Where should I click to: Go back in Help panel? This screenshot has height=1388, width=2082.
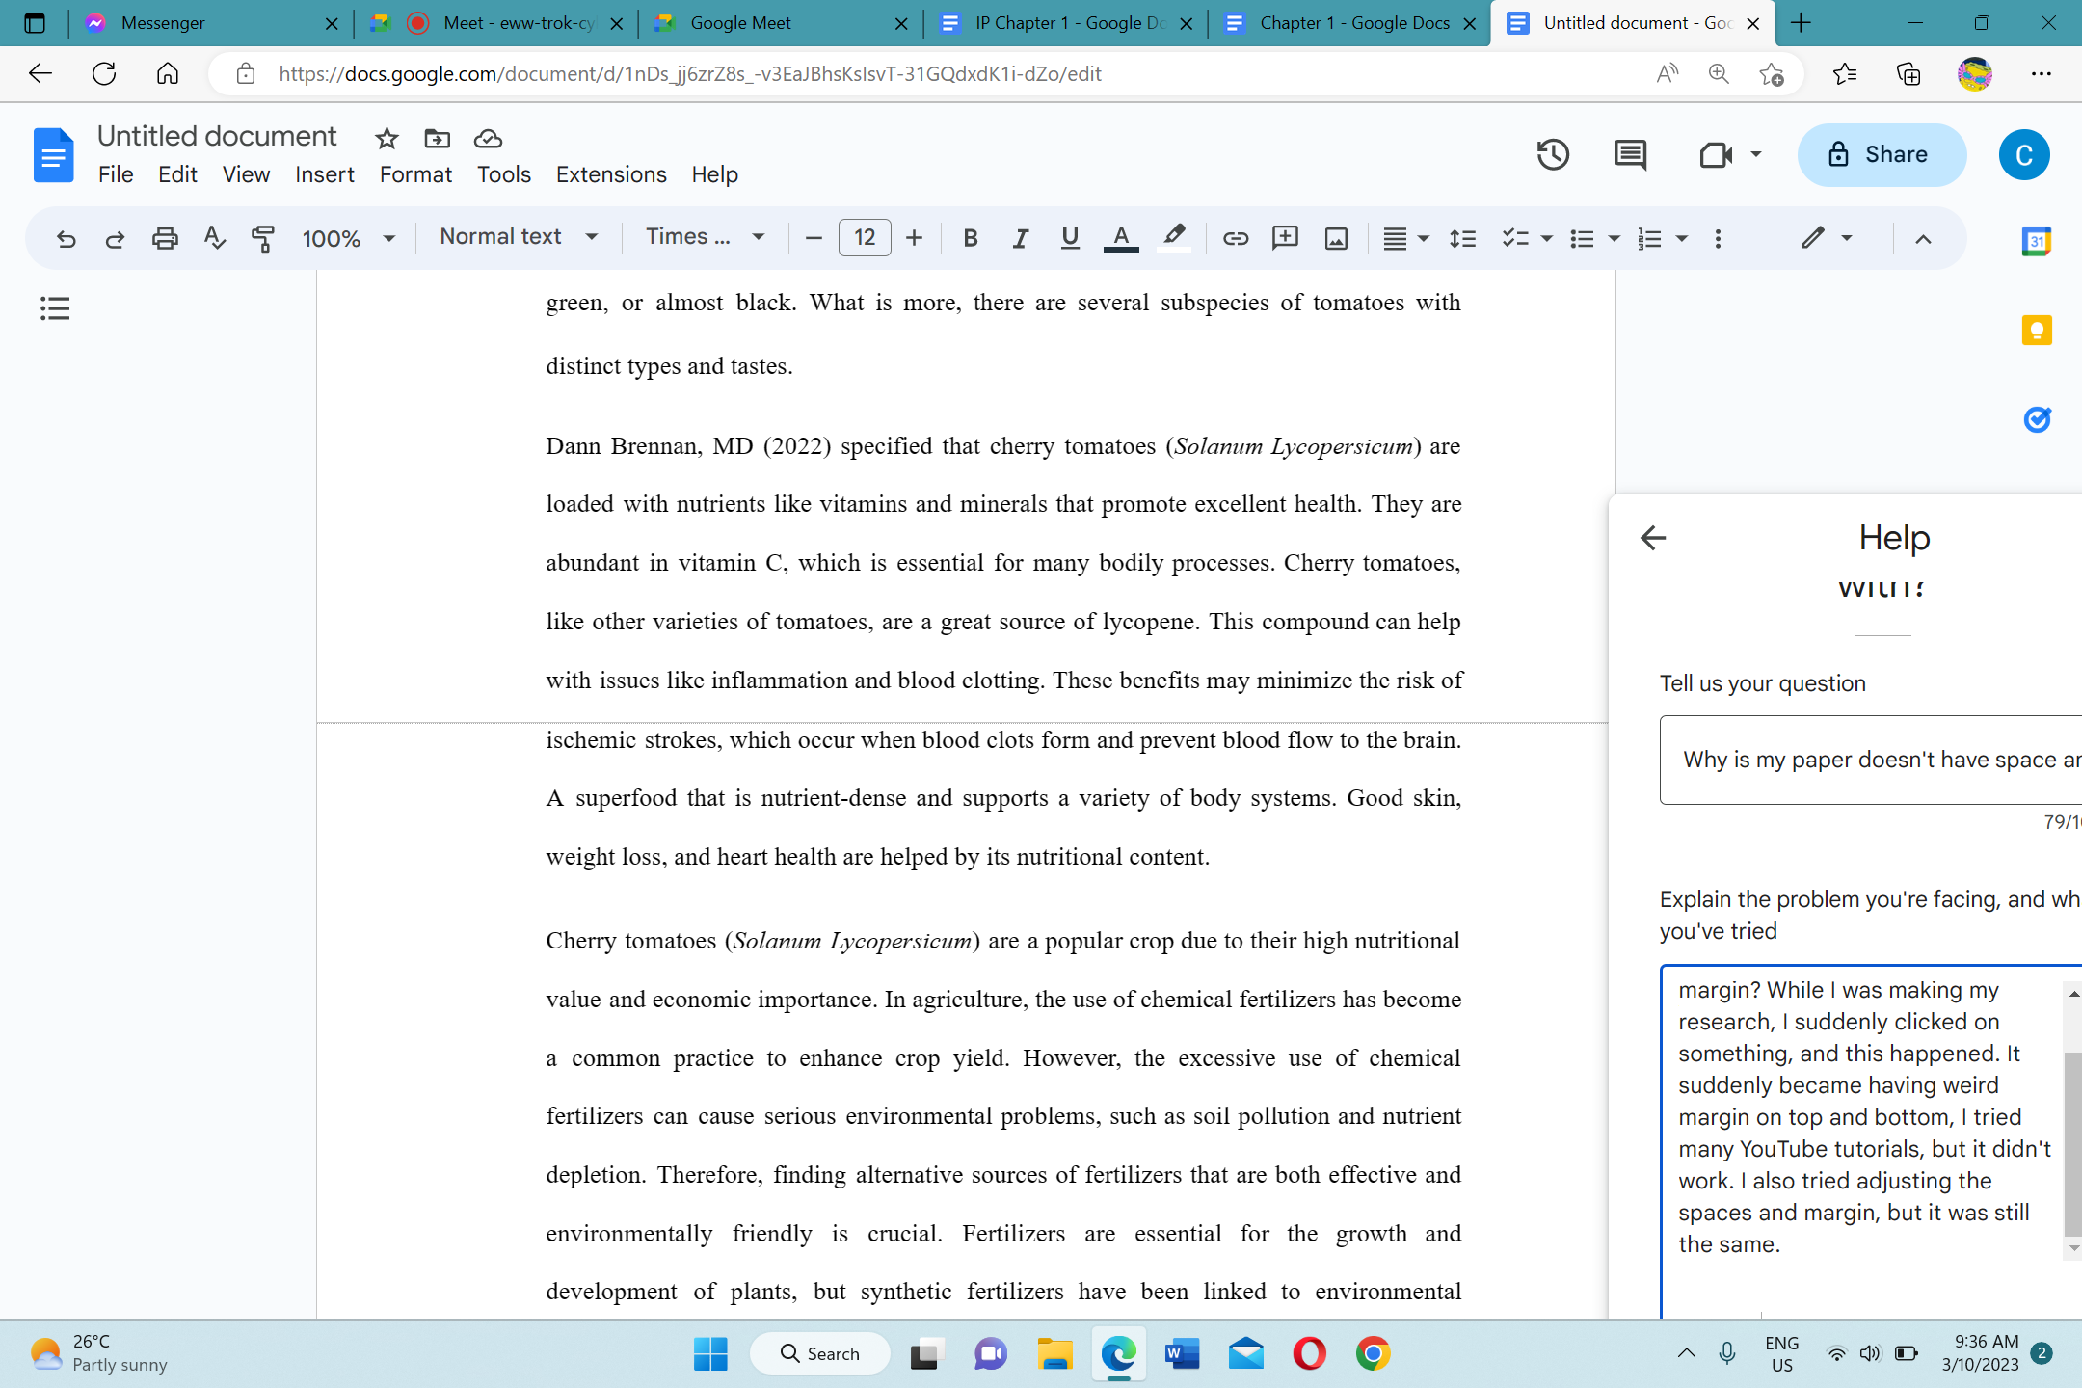[1653, 538]
